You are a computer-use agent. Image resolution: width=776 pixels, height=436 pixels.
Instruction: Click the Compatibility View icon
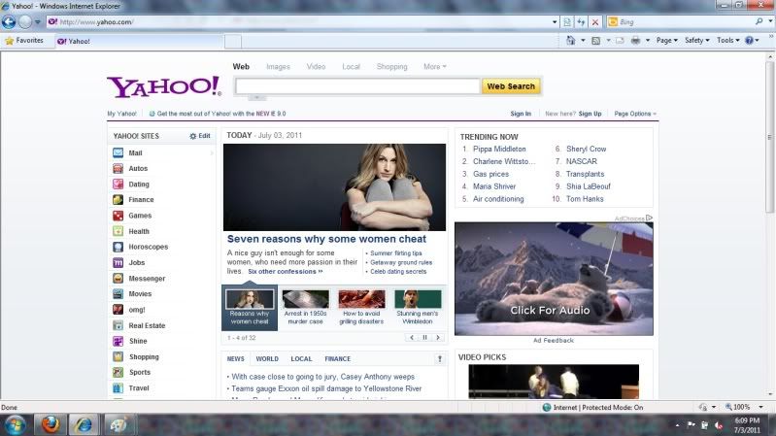click(567, 21)
